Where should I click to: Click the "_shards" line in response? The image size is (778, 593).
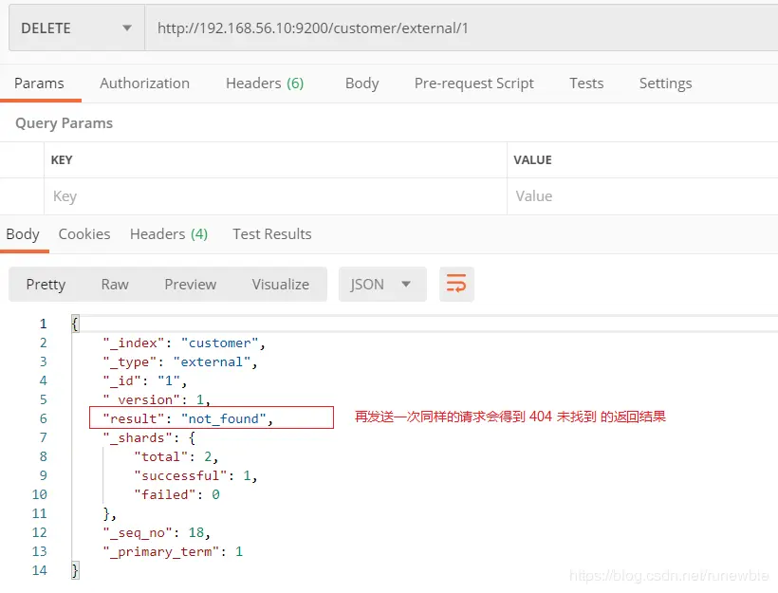click(149, 437)
